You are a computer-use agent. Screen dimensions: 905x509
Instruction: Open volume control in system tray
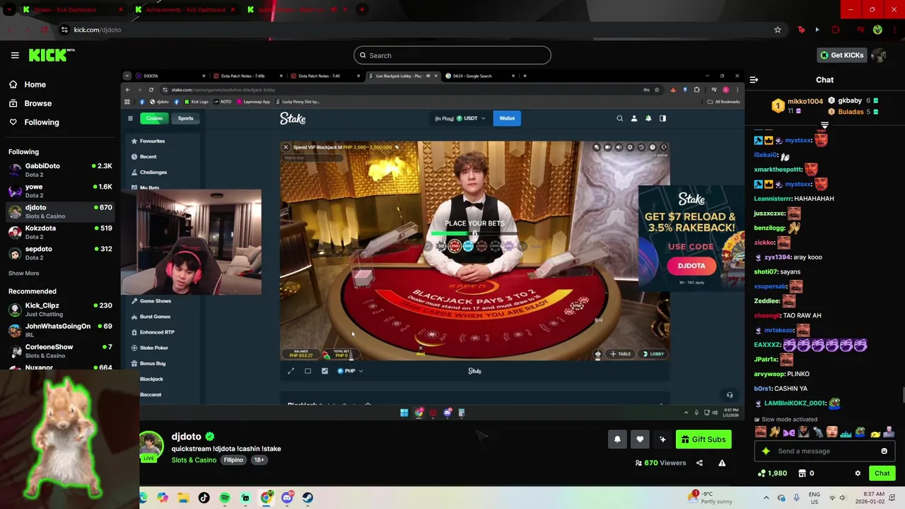click(845, 498)
